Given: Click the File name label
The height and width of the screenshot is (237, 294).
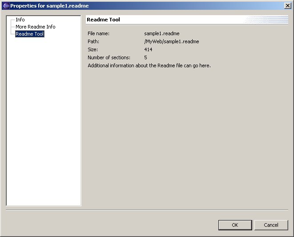Looking at the screenshot, I should (98, 34).
